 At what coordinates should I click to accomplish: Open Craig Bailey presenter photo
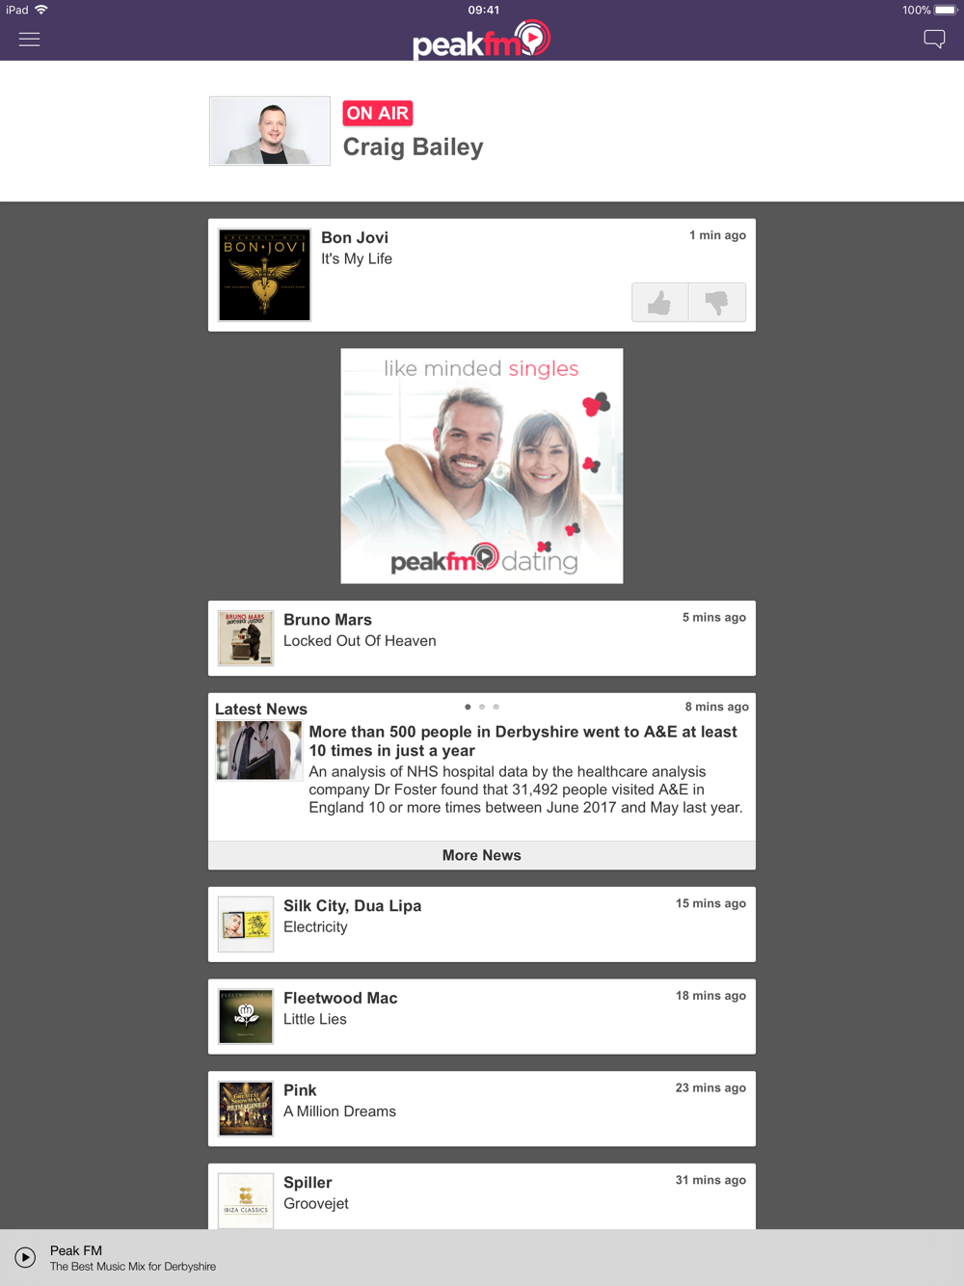click(270, 131)
